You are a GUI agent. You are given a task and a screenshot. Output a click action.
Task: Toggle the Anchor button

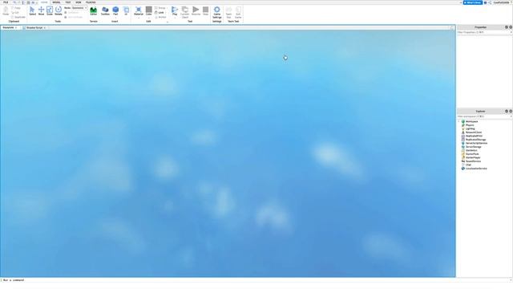tap(160, 17)
